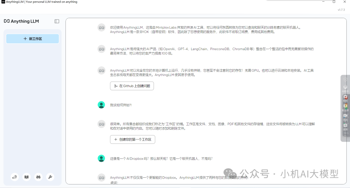The height and width of the screenshot is (188, 350).
Task: Minimize the AnythingLLM window
Action: (x=323, y=2)
